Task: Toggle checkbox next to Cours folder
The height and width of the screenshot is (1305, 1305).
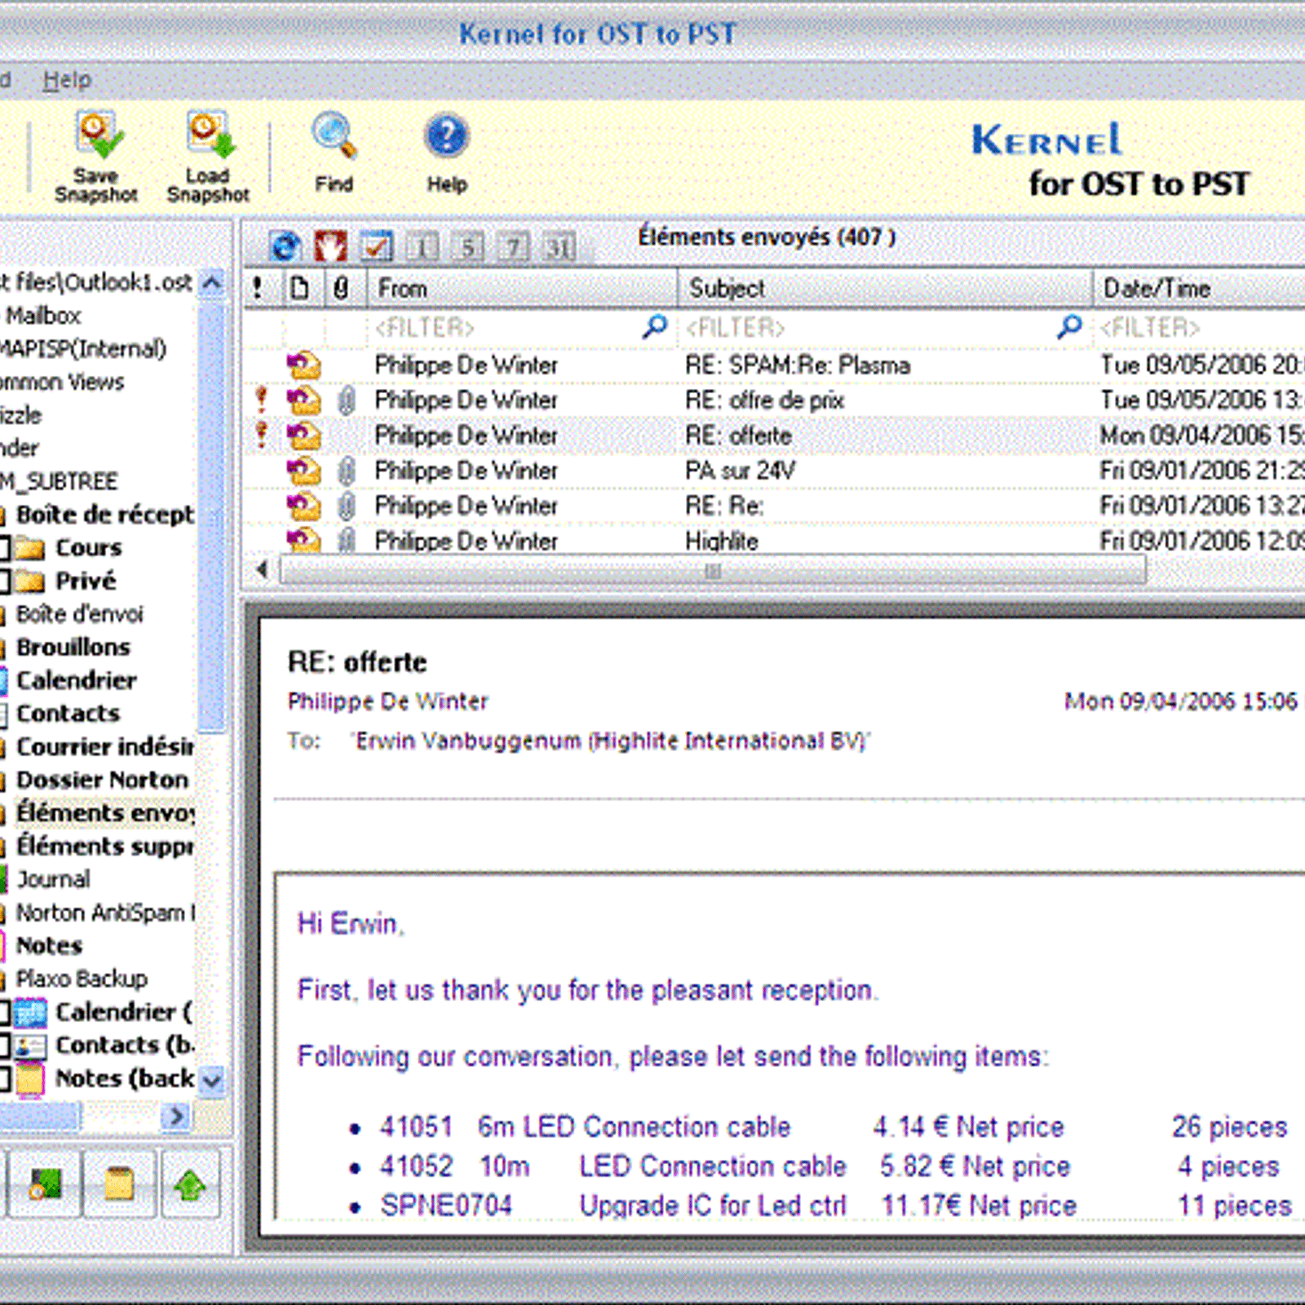Action: point(4,548)
